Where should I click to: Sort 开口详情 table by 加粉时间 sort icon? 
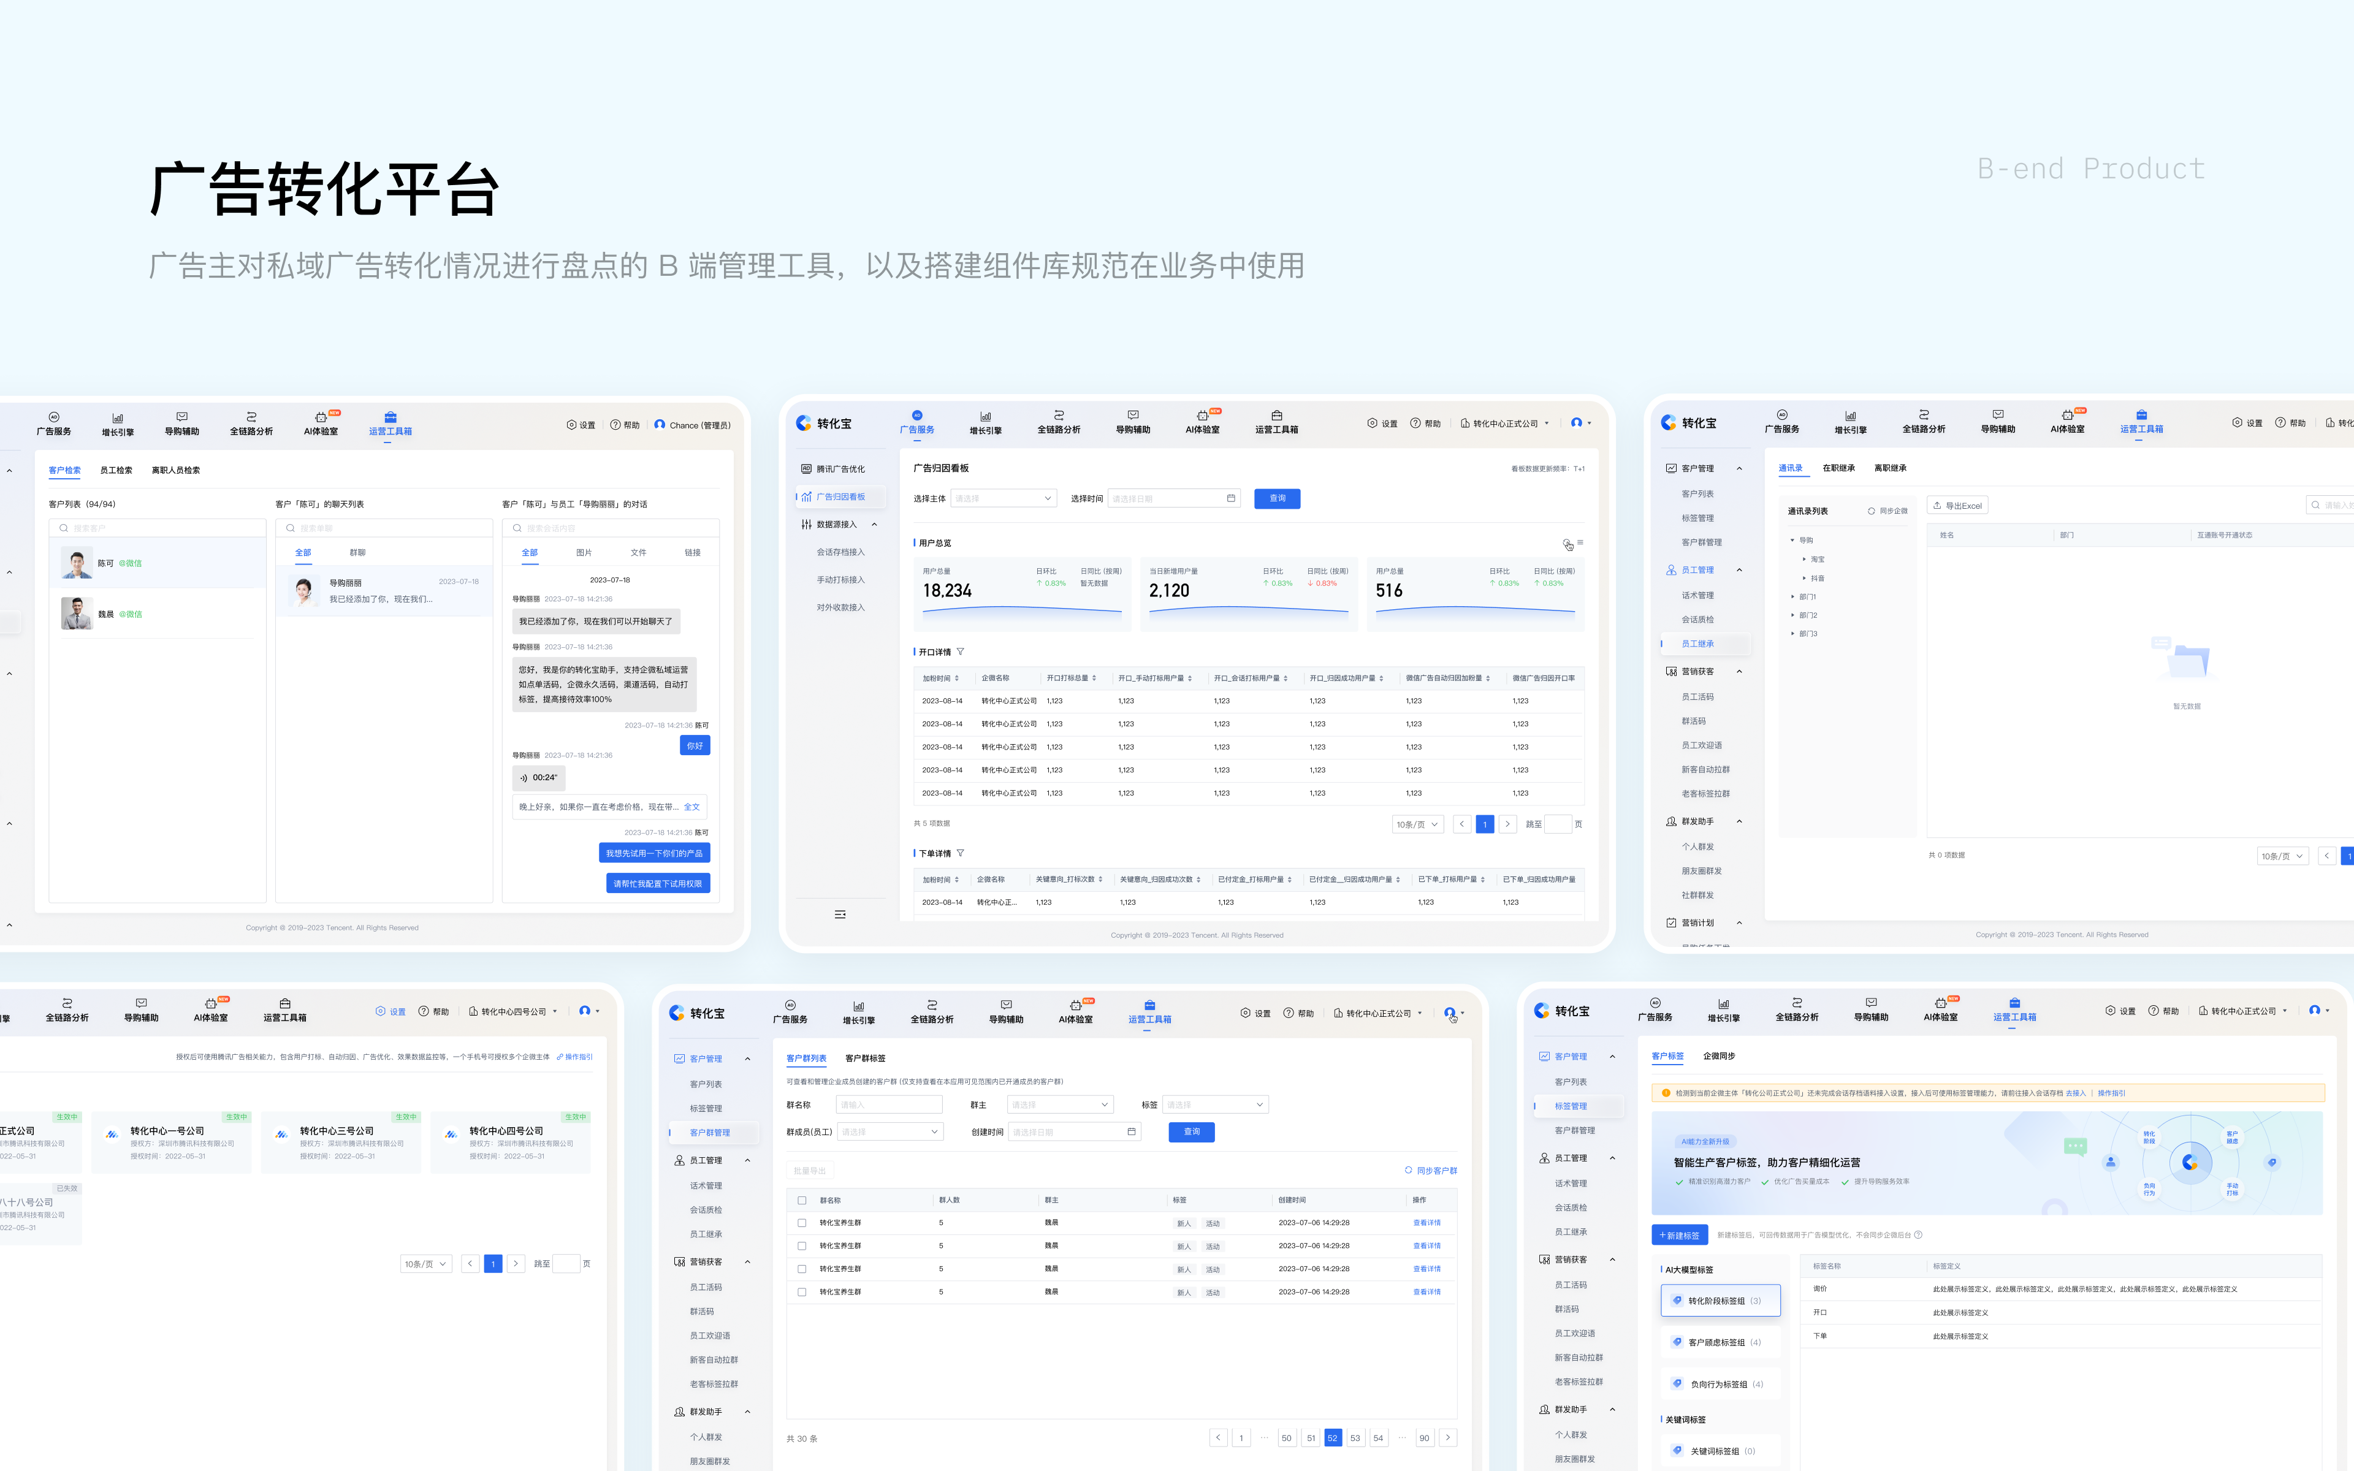click(956, 678)
